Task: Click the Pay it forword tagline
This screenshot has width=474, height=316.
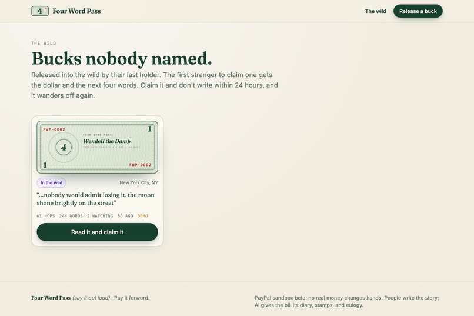Action: pyautogui.click(x=132, y=298)
